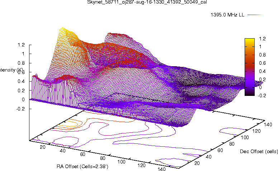Screen dimensions: 278x171
Task: Select the RA Offset tick label 40
Action: pyautogui.click(x=62, y=151)
